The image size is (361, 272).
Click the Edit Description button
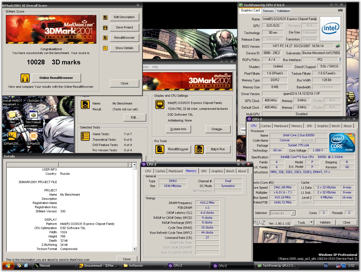(124, 17)
